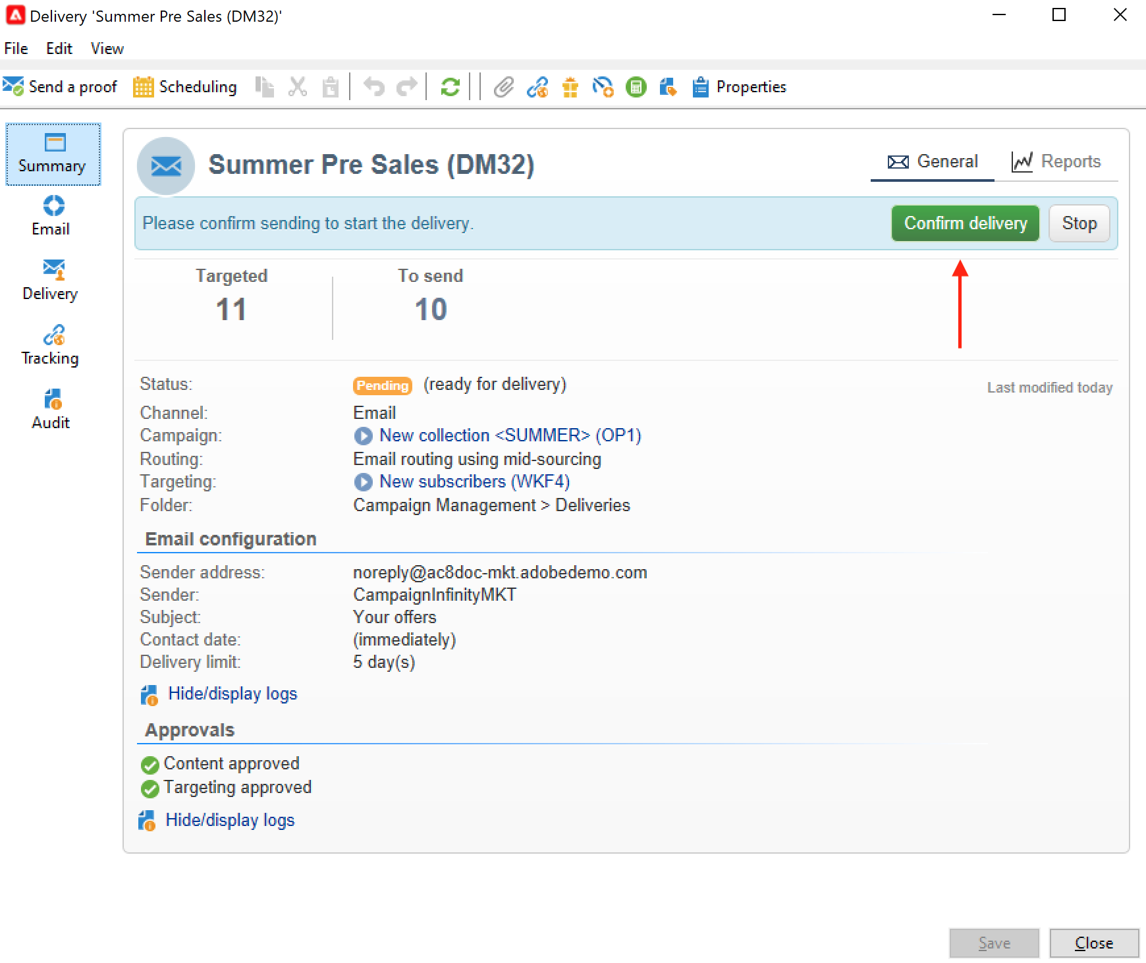Screen dimensions: 1146x963
Task: Click the 'Last modified today' text
Action: click(1050, 388)
